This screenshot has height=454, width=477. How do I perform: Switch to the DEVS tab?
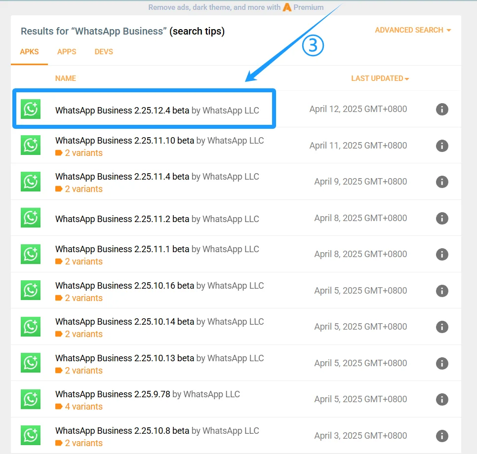(104, 52)
